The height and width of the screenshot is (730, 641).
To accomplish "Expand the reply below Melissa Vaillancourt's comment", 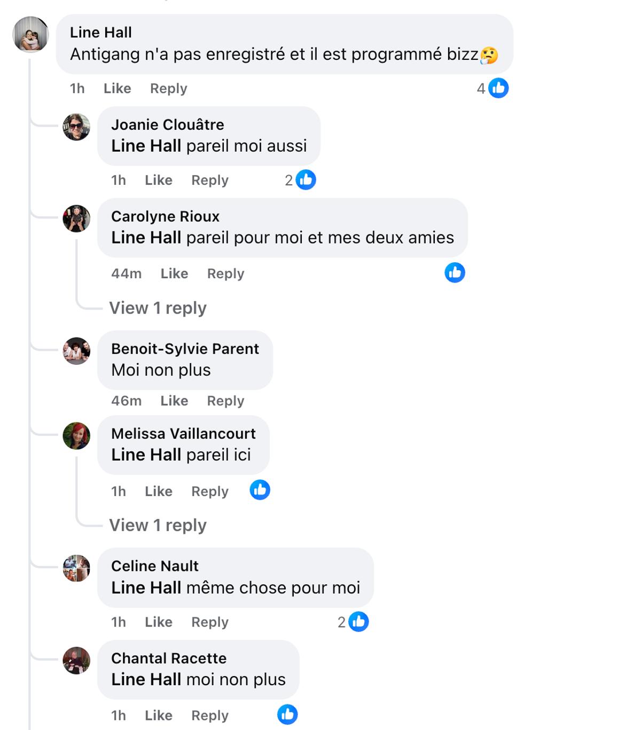I will (x=158, y=525).
